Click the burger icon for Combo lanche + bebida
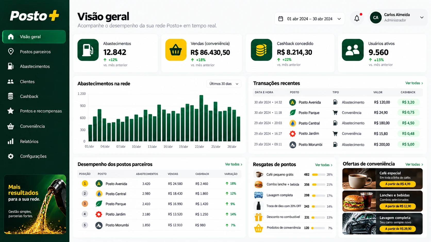 [x=259, y=184]
